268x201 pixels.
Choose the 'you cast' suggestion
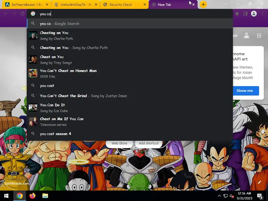[x=130, y=86]
